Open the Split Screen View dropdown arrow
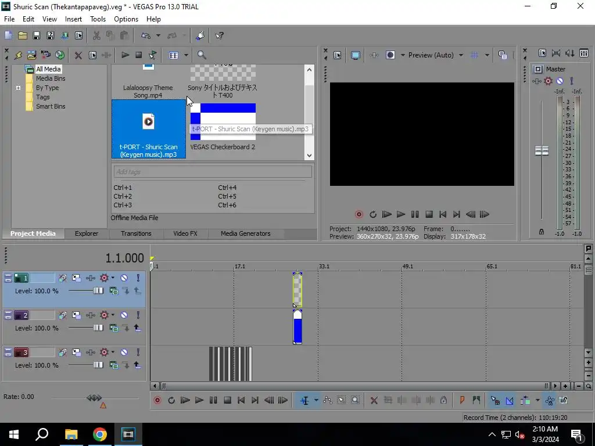The width and height of the screenshot is (595, 446). coord(403,55)
